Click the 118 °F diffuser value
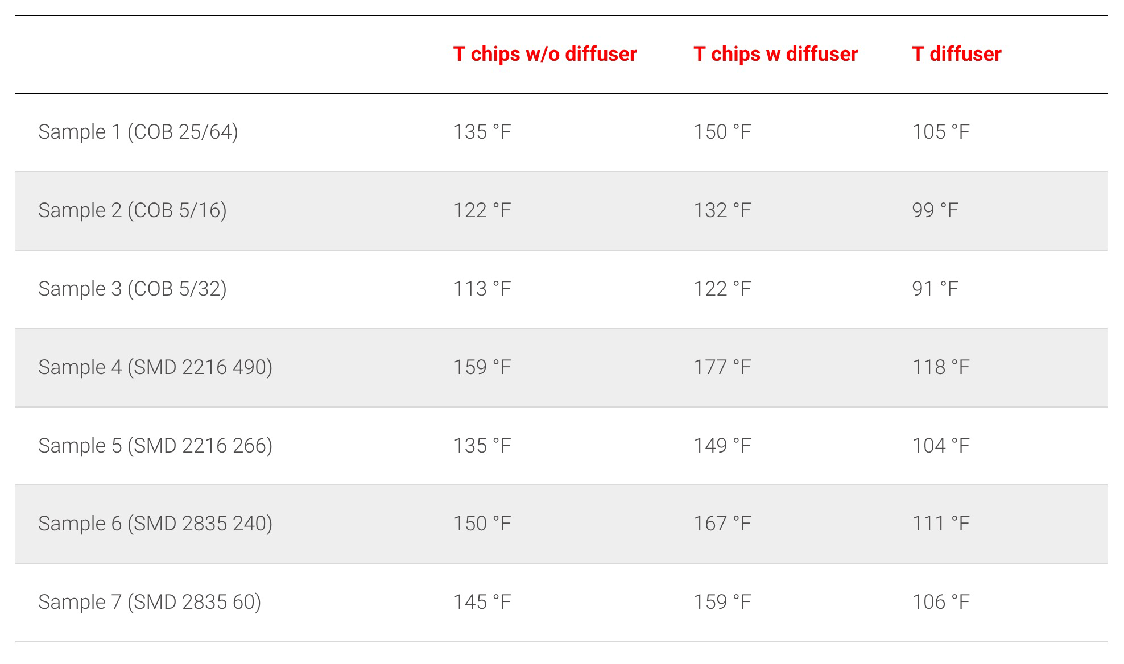The width and height of the screenshot is (1124, 664). (x=940, y=367)
